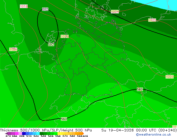Click the 1018 isobar label
Image resolution: width=177 pixels, height=137 pixels.
(x=24, y=6)
